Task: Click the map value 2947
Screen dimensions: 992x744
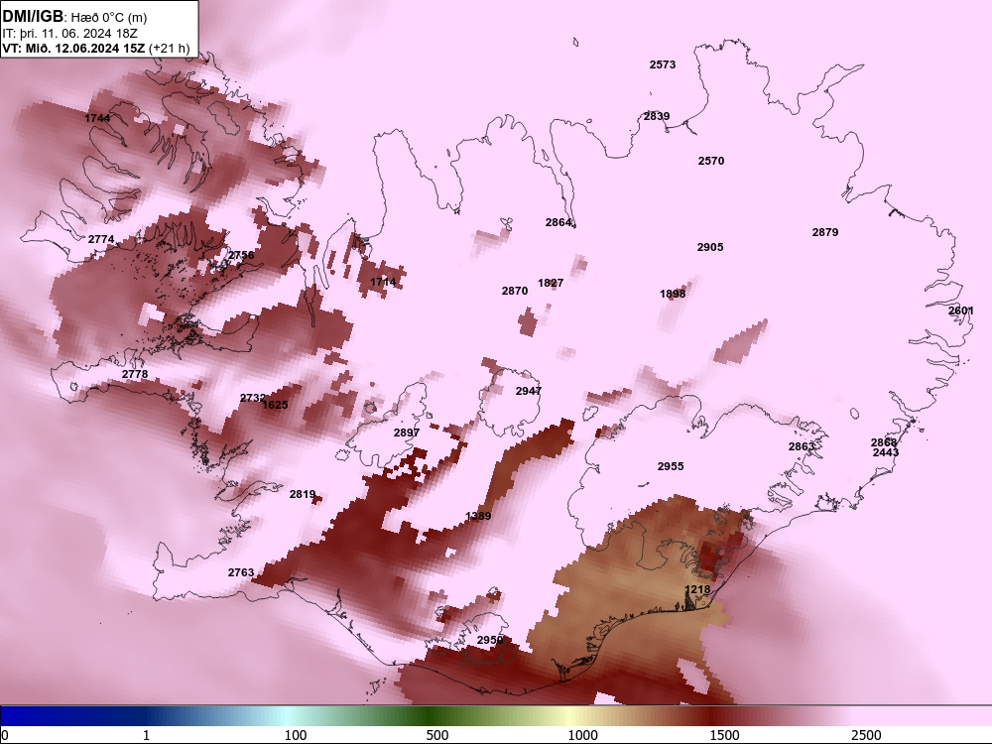Action: pyautogui.click(x=529, y=392)
